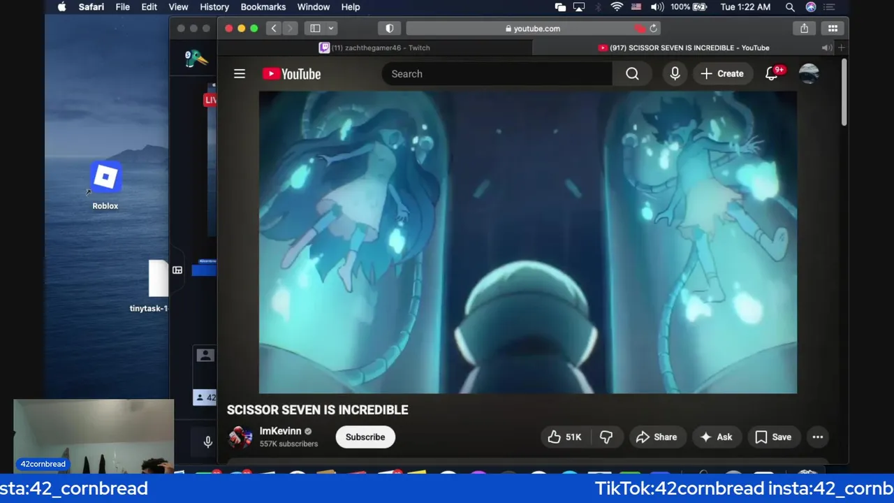Open the File menu
The height and width of the screenshot is (503, 894).
122,7
